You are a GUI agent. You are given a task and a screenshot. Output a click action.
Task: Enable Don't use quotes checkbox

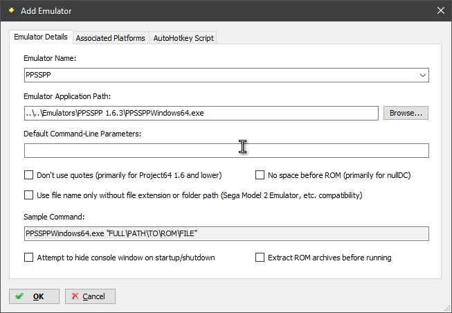coord(28,175)
